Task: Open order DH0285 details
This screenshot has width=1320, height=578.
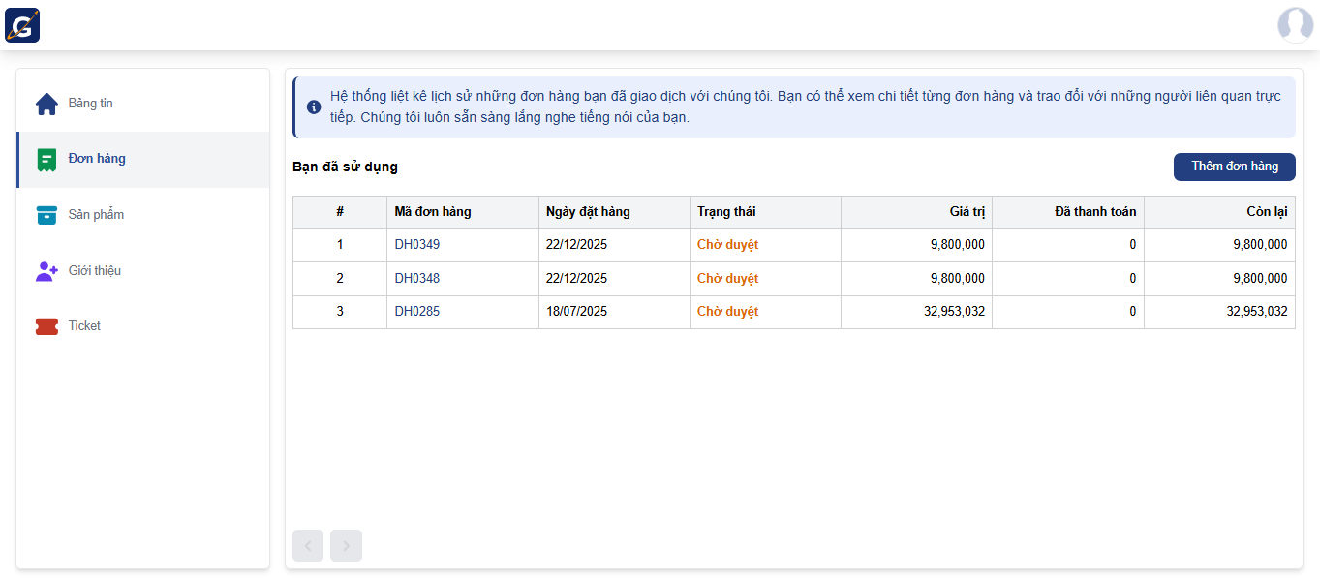Action: 416,312
